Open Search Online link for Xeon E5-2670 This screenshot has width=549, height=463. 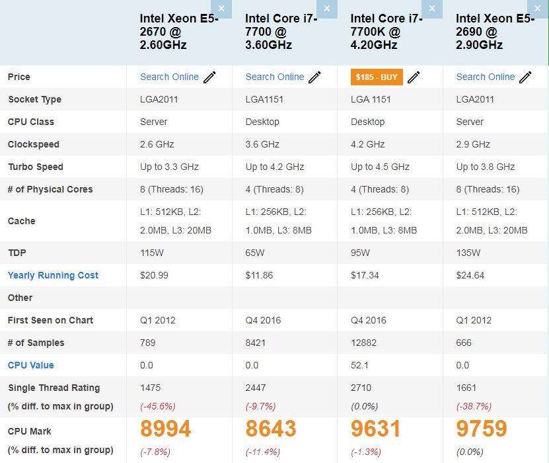(x=169, y=77)
